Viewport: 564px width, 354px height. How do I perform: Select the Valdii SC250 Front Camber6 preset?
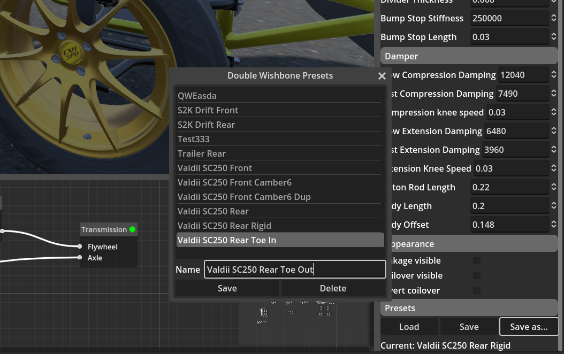pyautogui.click(x=279, y=182)
